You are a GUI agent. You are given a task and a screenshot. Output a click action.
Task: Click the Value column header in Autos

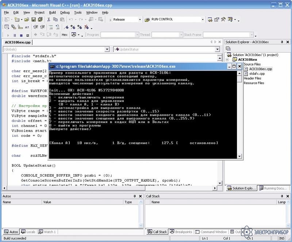82,202
